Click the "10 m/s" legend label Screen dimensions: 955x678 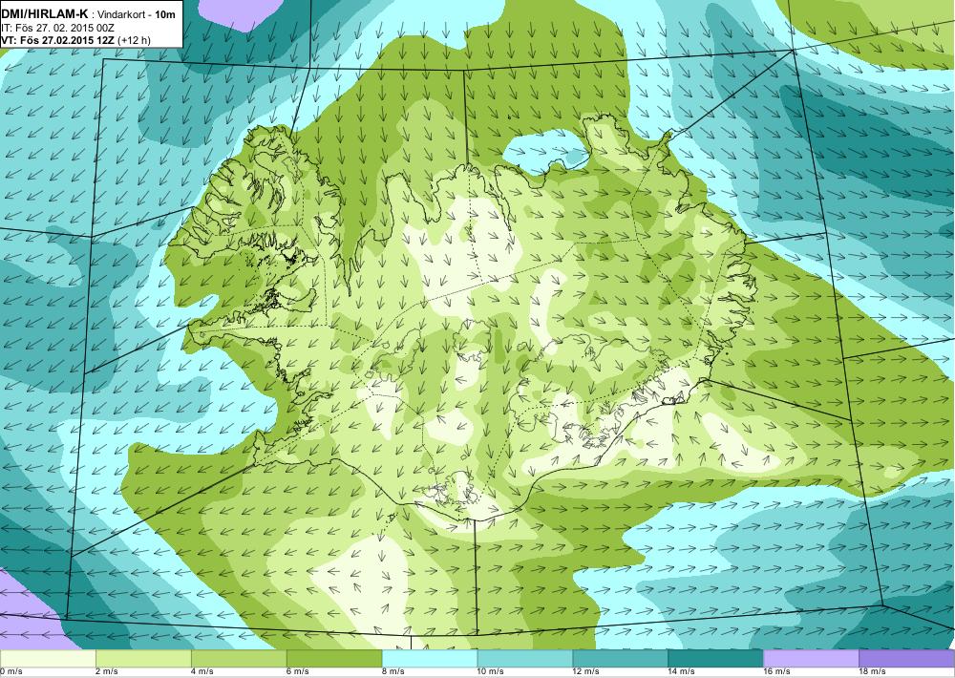click(491, 672)
